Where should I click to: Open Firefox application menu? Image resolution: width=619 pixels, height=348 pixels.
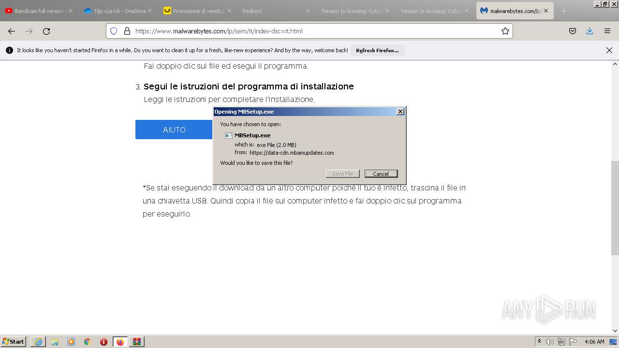click(607, 31)
